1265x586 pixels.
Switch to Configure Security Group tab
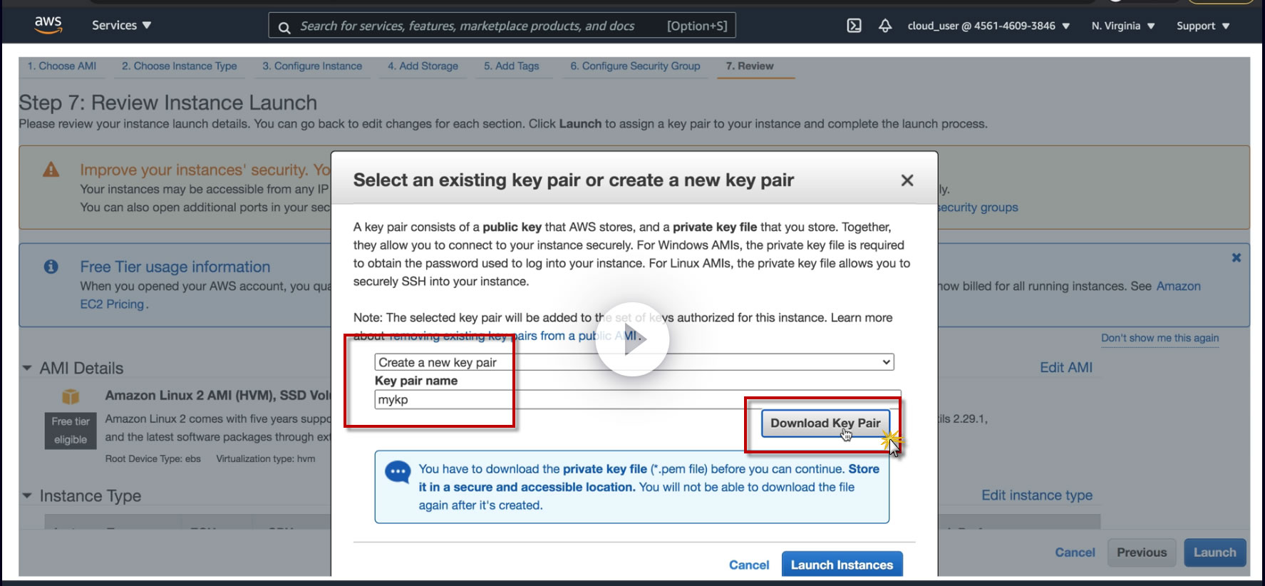click(635, 66)
